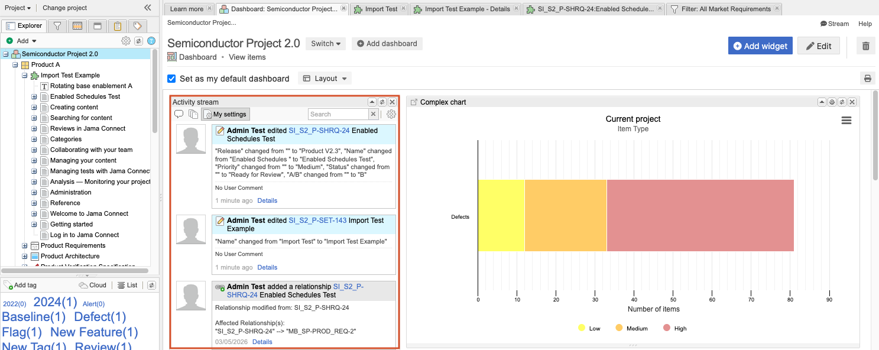
Task: Refresh the Complex chart widget
Action: (x=842, y=102)
